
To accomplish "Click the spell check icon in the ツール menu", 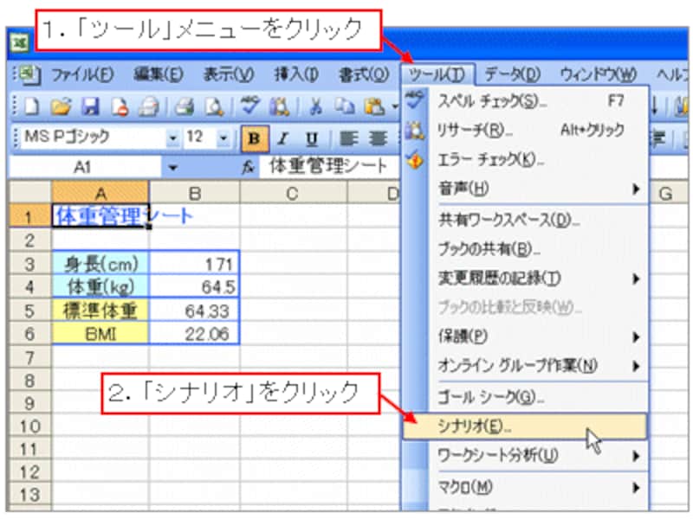I will pos(415,99).
